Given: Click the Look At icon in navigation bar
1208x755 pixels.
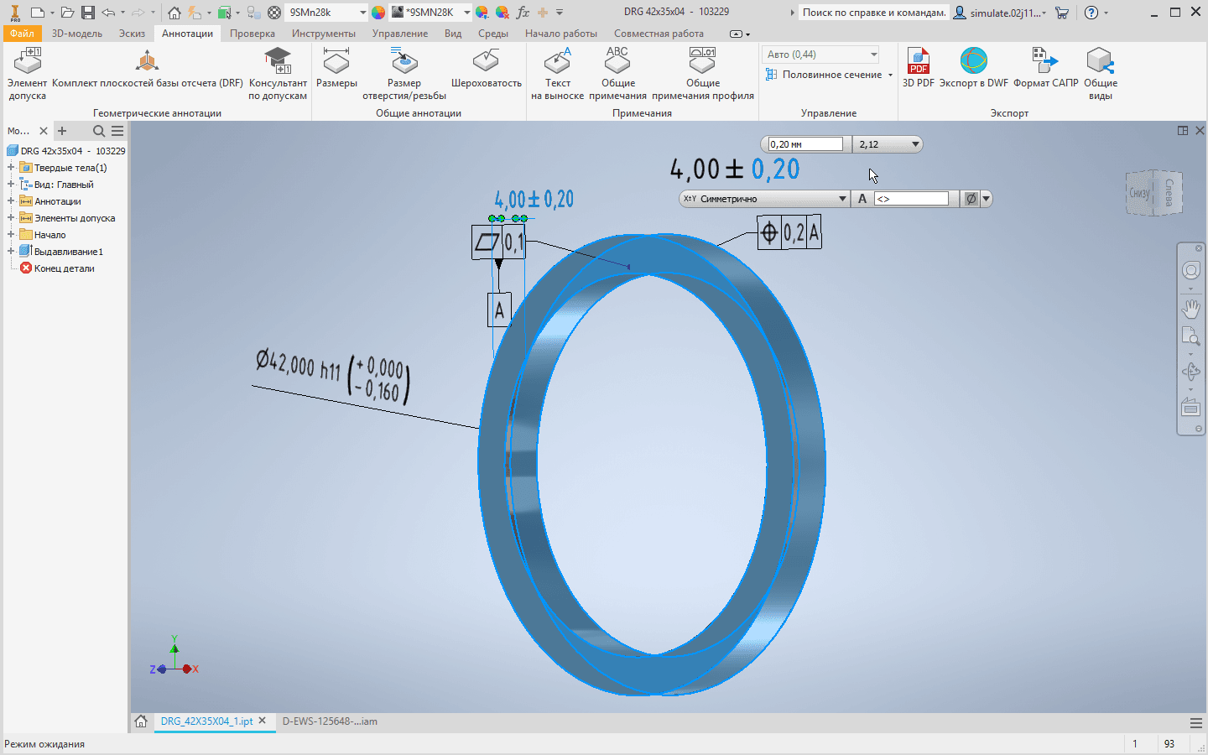Looking at the screenshot, I should pyautogui.click(x=1190, y=407).
